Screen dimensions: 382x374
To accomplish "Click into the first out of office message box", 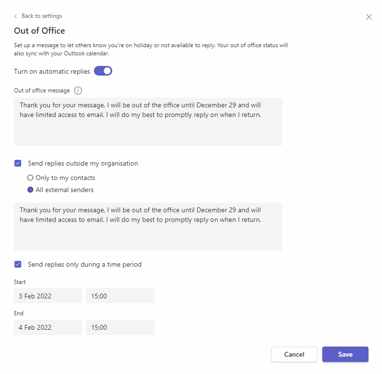I will (148, 122).
